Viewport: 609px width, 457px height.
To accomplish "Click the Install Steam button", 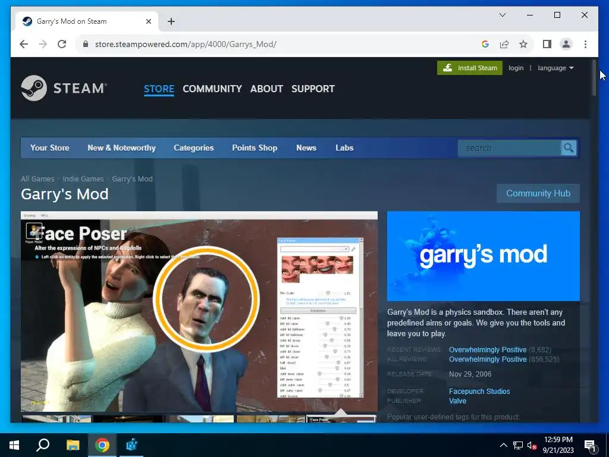I will (470, 68).
